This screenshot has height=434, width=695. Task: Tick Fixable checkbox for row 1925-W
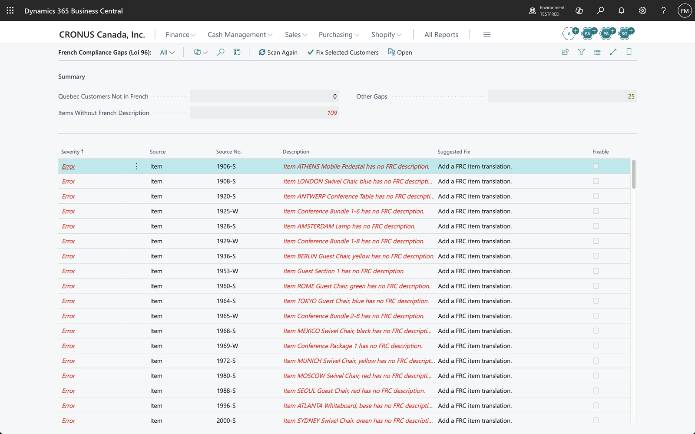tap(596, 211)
